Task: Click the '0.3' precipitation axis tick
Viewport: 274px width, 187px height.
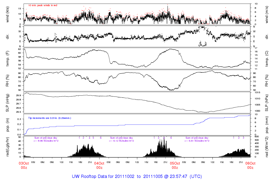Action: [19, 119]
